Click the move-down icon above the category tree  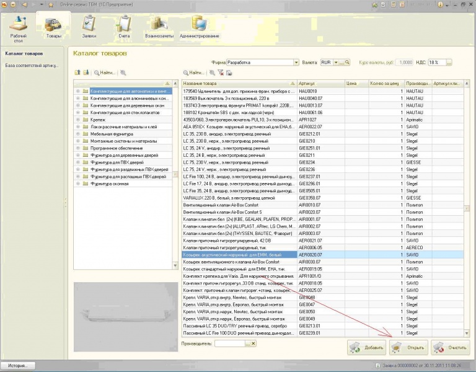pyautogui.click(x=86, y=73)
